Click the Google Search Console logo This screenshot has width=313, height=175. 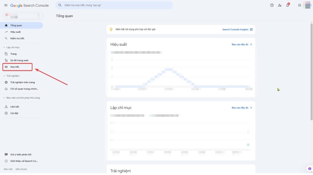click(x=29, y=5)
